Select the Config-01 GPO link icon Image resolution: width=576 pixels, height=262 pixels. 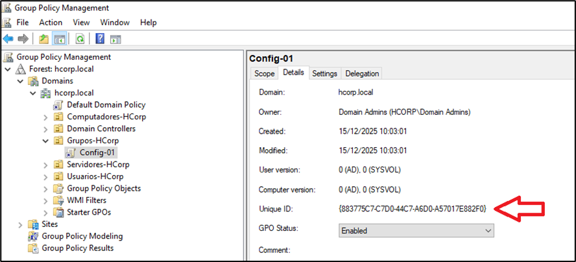71,152
